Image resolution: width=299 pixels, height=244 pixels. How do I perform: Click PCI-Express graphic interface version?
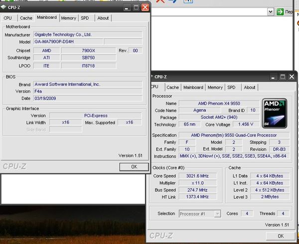[96, 116]
